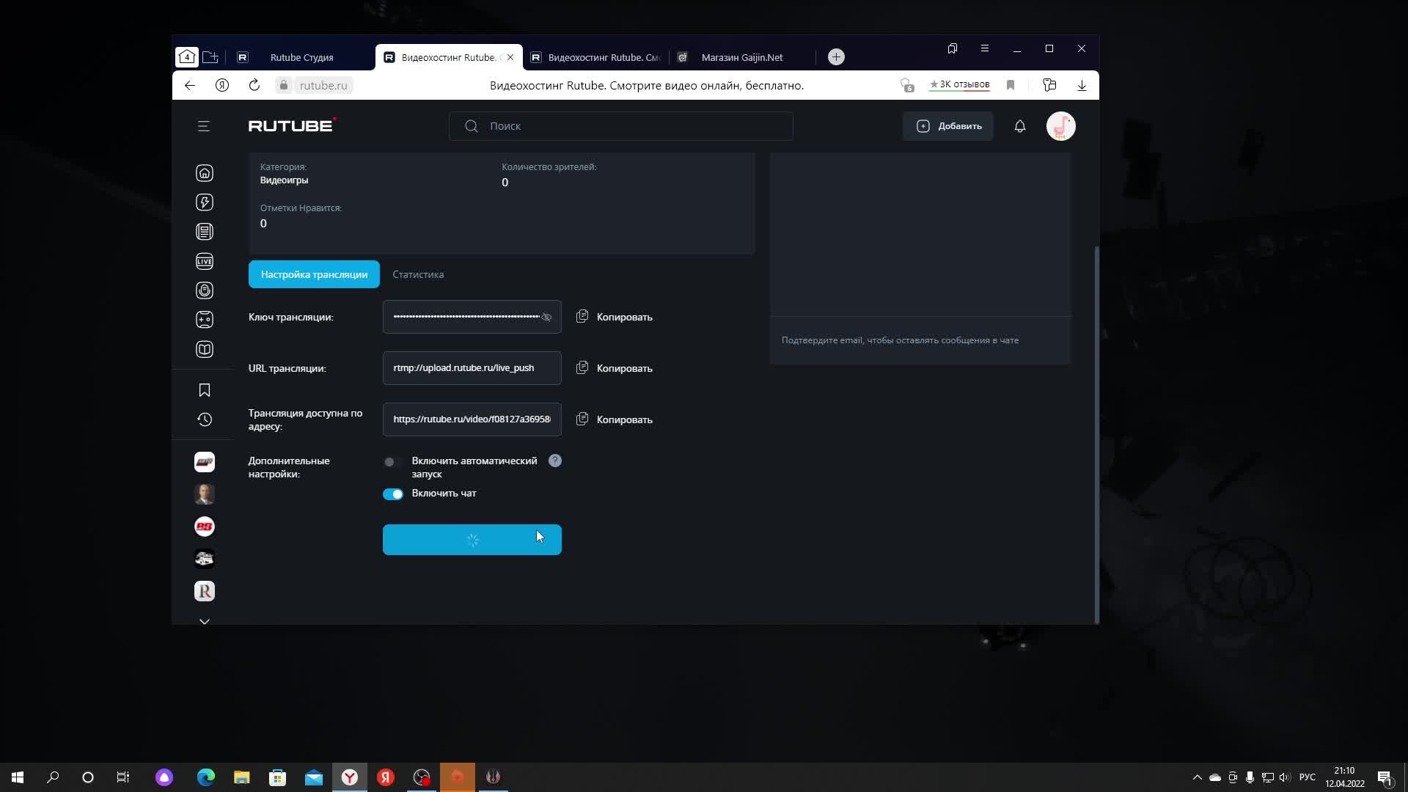Viewport: 1408px width, 792px height.
Task: Open the hamburger menu next to Rutube logo
Action: (x=204, y=126)
